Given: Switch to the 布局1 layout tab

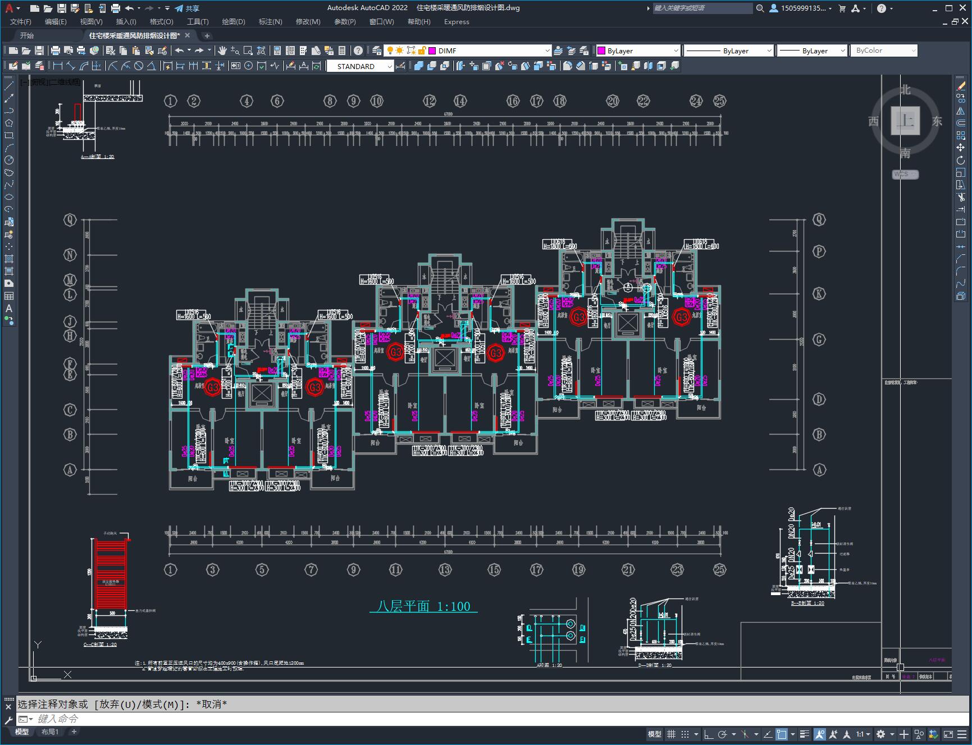Looking at the screenshot, I should [x=50, y=732].
